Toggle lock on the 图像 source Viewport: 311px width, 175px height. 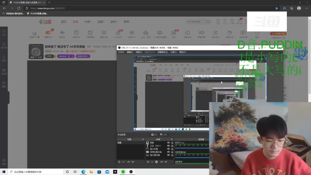172,143
